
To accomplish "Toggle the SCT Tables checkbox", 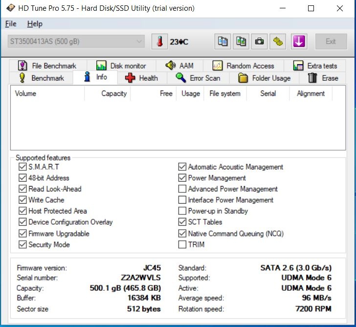I will pyautogui.click(x=182, y=222).
